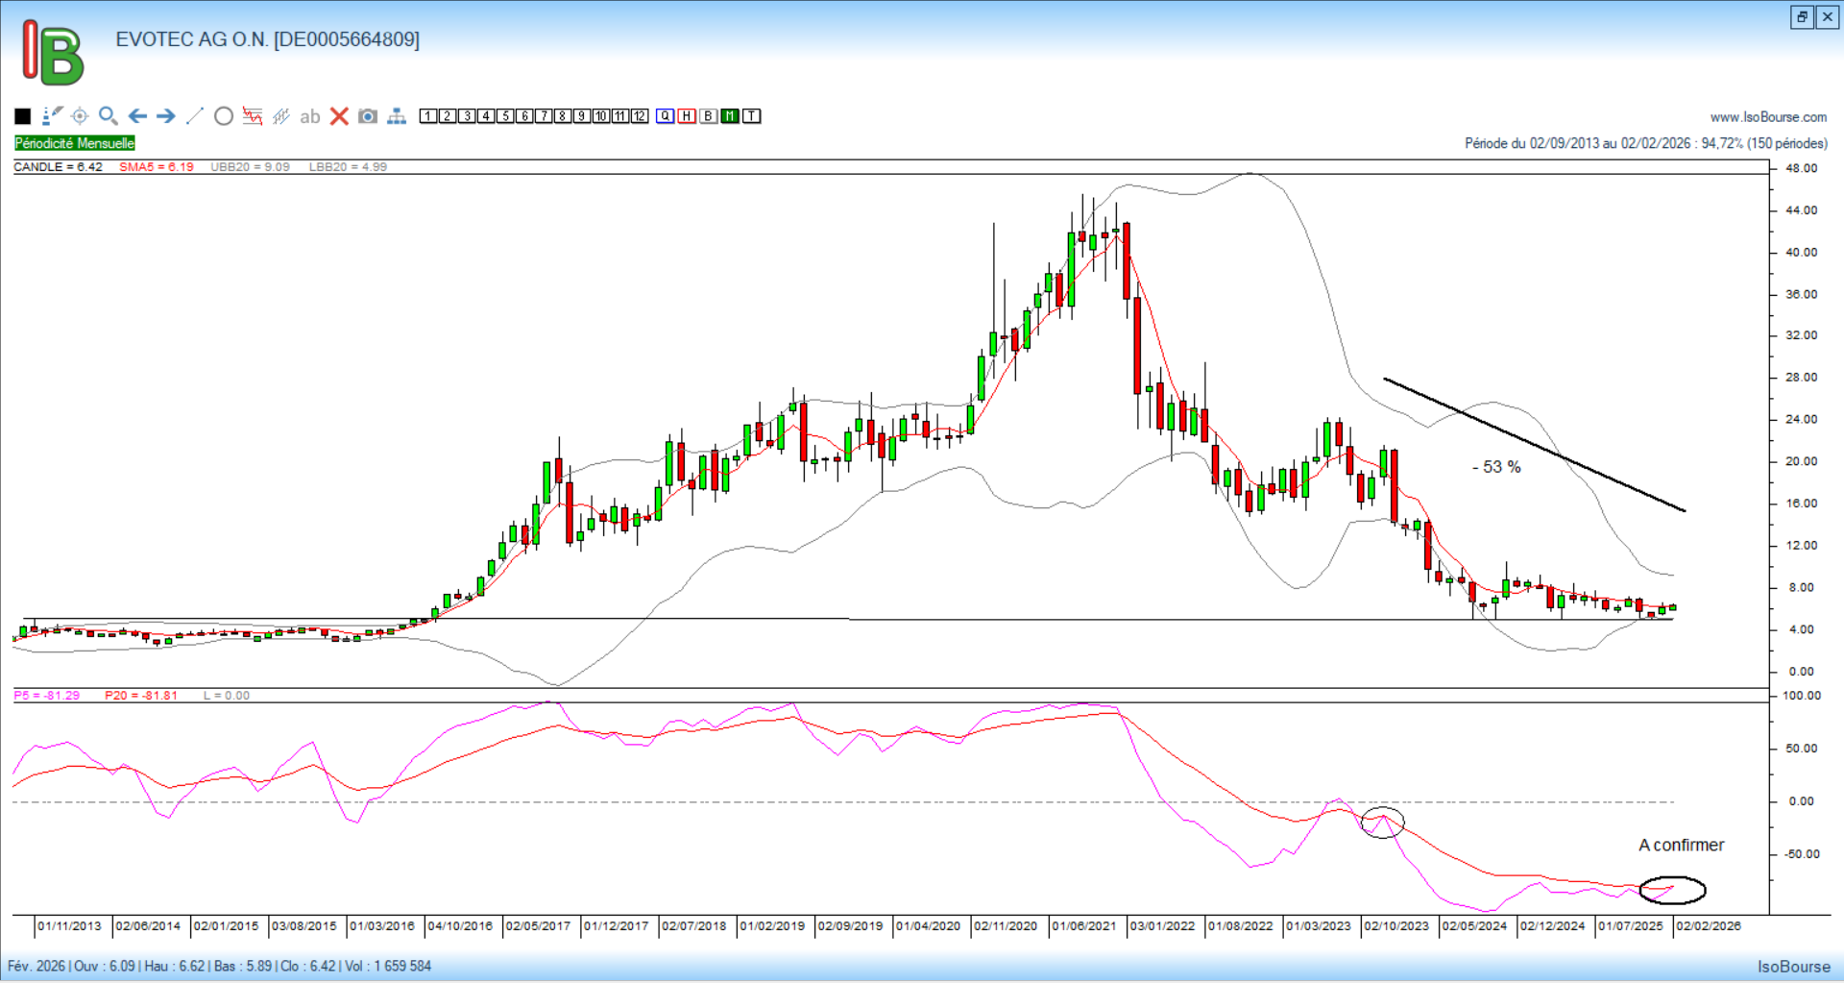Toggle the M monthly periodicity button
1844x983 pixels.
point(730,116)
